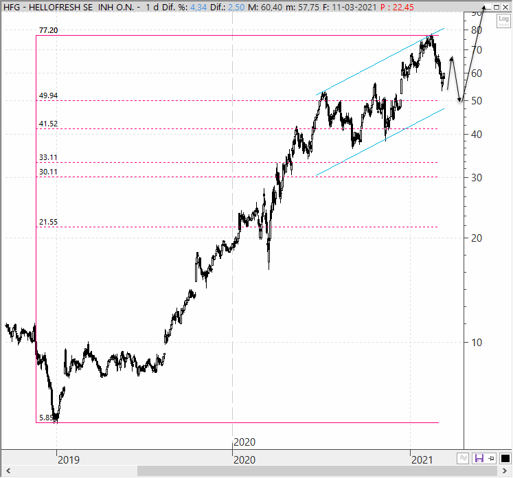Click the scrollbar right arrow
Viewport: 513px width, 478px height.
505,471
